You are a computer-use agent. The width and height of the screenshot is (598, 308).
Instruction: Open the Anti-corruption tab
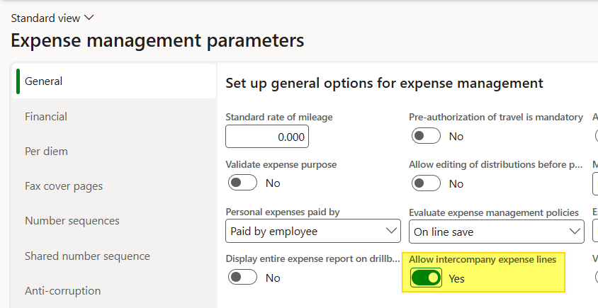(x=62, y=290)
